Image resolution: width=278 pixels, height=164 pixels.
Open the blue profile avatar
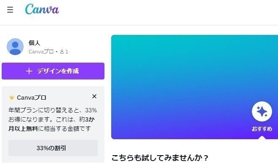pyautogui.click(x=15, y=47)
